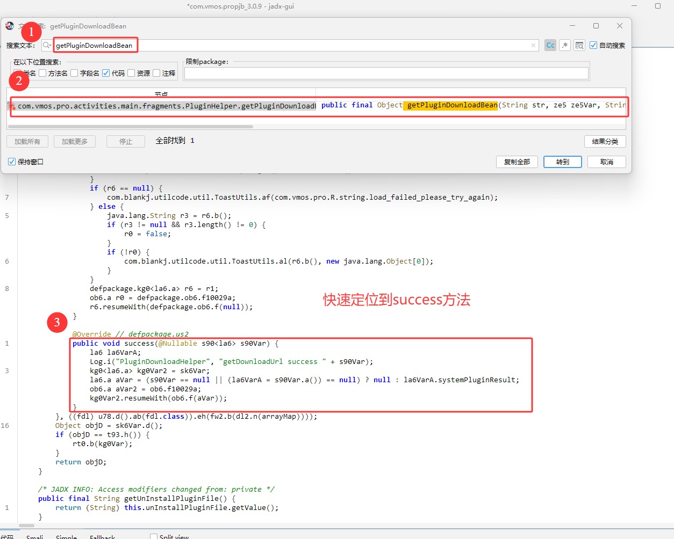
Task: Click the 加载所有 button
Action: pos(27,141)
